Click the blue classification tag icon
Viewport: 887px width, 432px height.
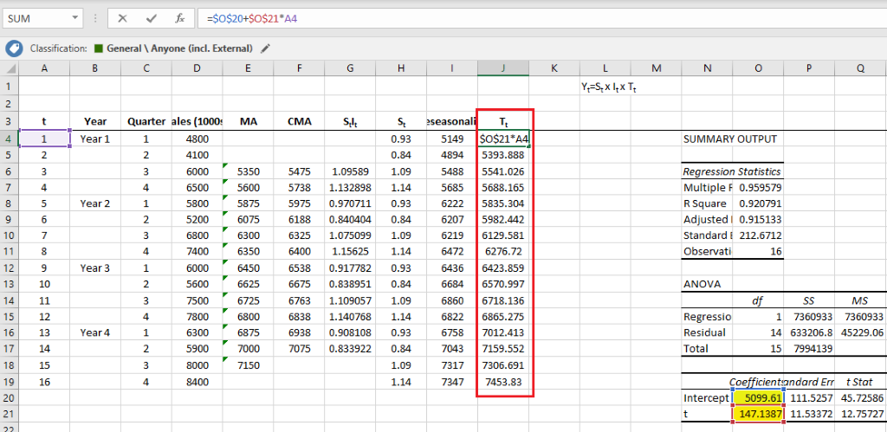tap(13, 48)
